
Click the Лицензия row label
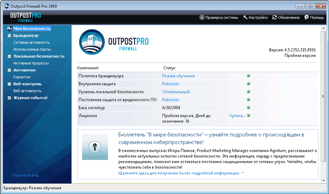pos(88,116)
